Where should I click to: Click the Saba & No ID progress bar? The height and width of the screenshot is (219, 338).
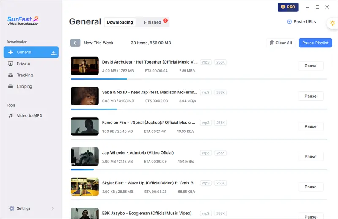point(199,109)
